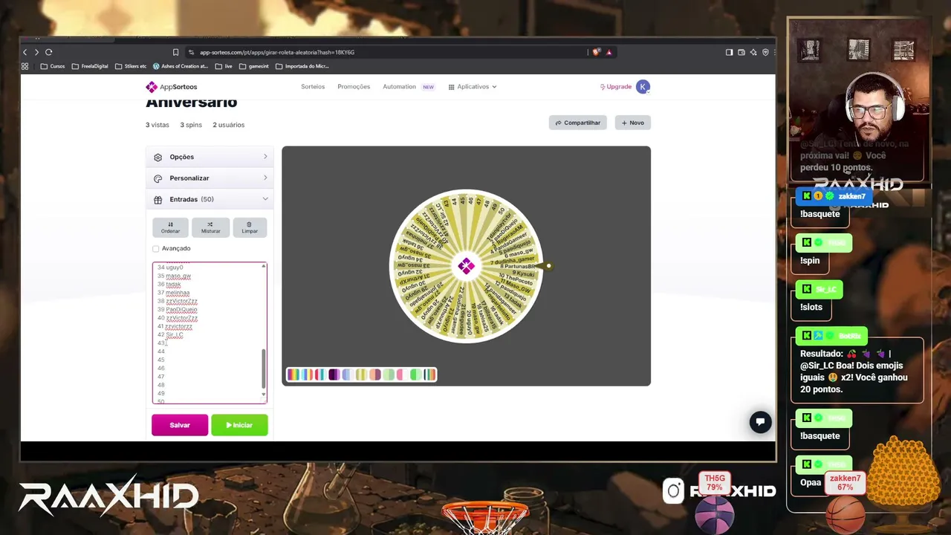The width and height of the screenshot is (951, 535).
Task: Open the Leo AI assistant icon
Action: point(753,52)
